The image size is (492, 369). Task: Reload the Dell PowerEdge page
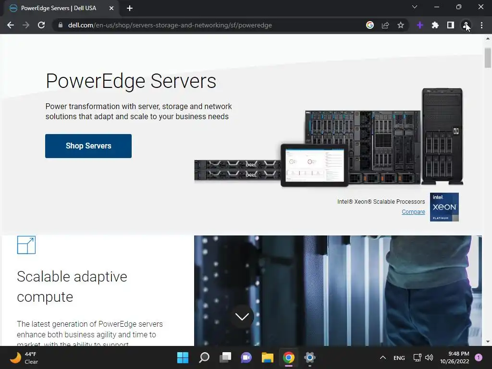[41, 25]
